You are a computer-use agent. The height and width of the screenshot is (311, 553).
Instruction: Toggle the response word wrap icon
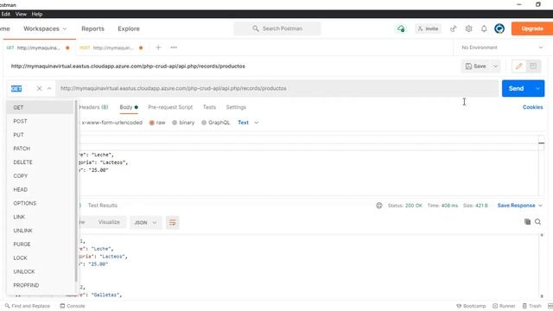tap(173, 223)
